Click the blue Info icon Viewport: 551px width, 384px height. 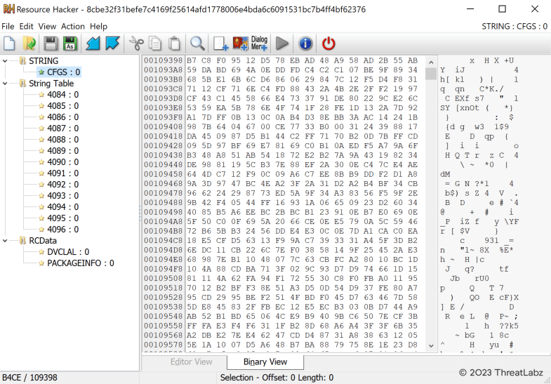305,44
